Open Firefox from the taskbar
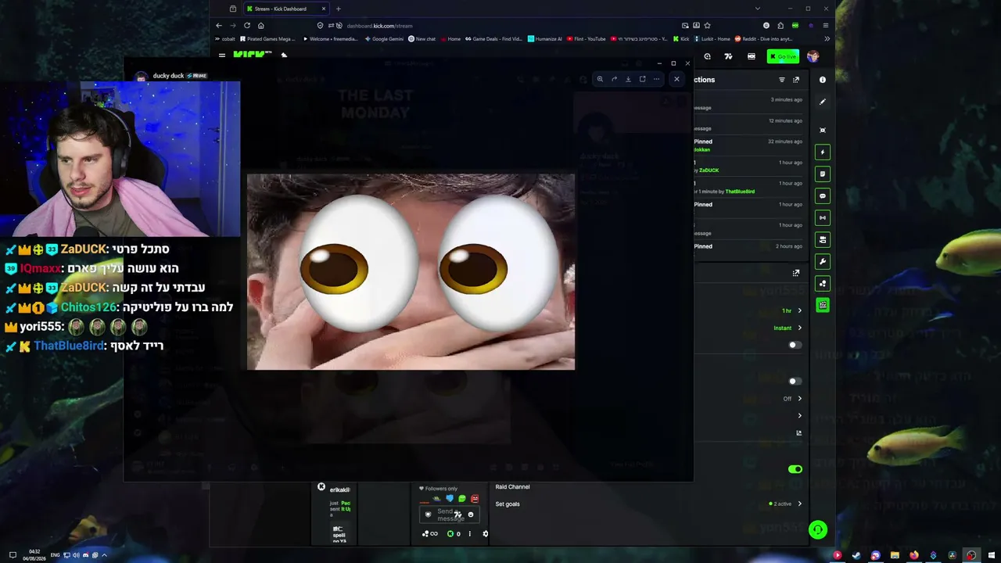Viewport: 1001px width, 563px height. pyautogui.click(x=913, y=555)
